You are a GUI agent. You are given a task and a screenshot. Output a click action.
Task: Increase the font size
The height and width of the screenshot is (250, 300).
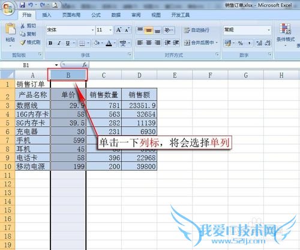(x=118, y=30)
